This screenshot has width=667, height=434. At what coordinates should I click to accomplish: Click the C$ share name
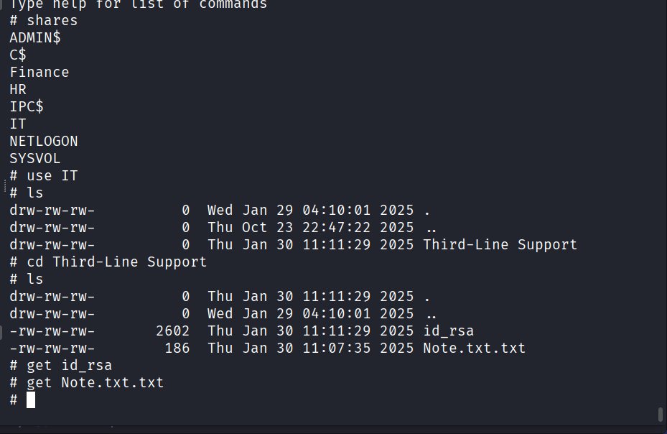coord(18,55)
